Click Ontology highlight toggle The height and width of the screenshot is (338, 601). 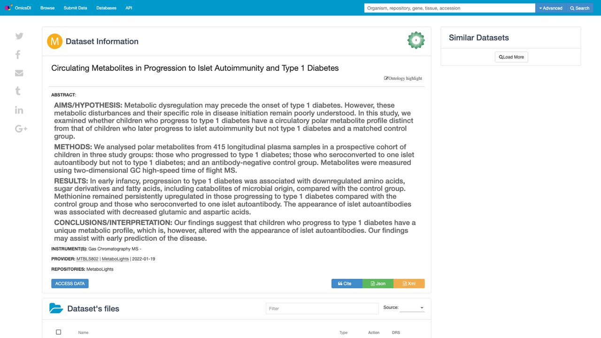[x=403, y=78]
